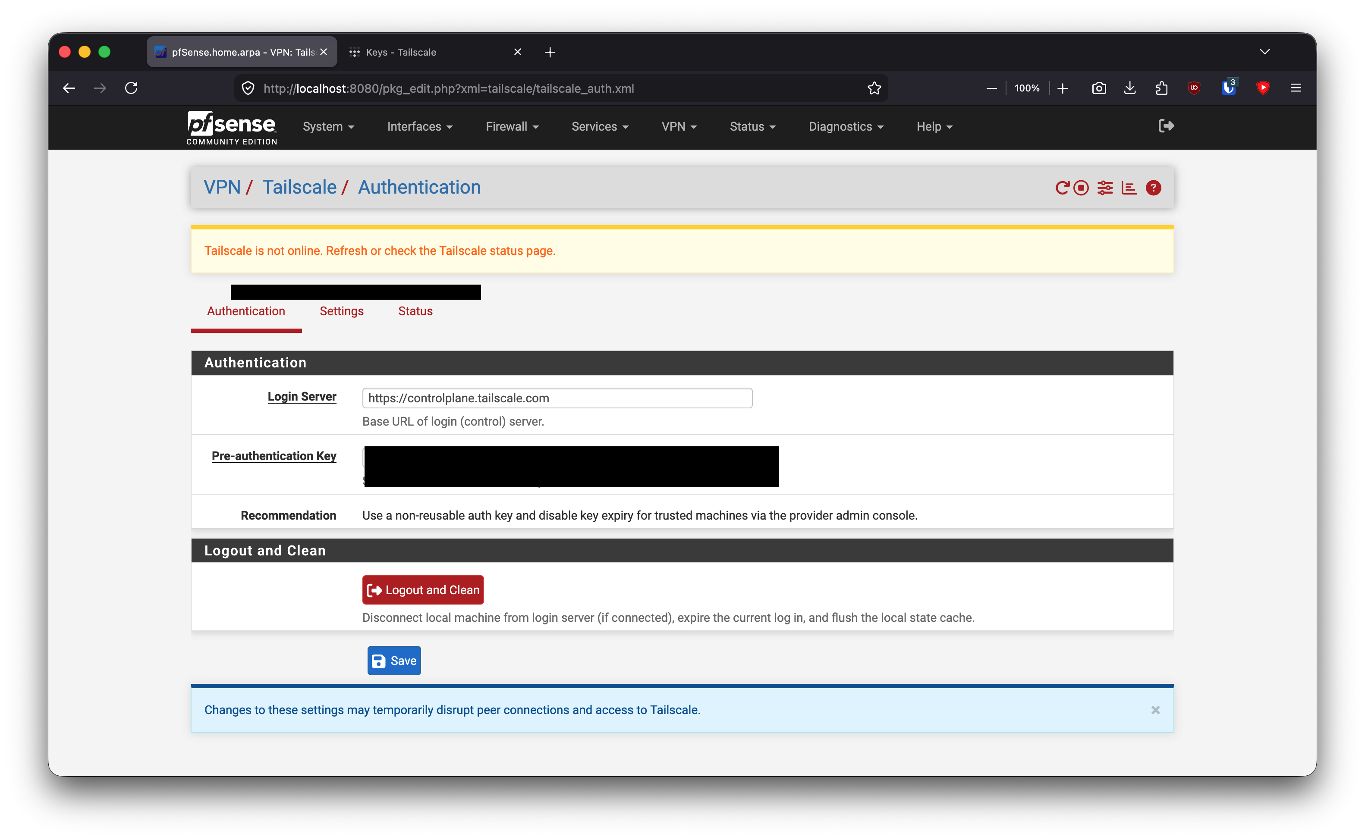Switch to the Authentication tab

tap(245, 311)
